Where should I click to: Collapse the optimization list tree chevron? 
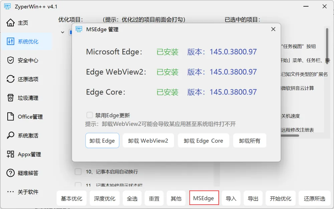coord(62,32)
